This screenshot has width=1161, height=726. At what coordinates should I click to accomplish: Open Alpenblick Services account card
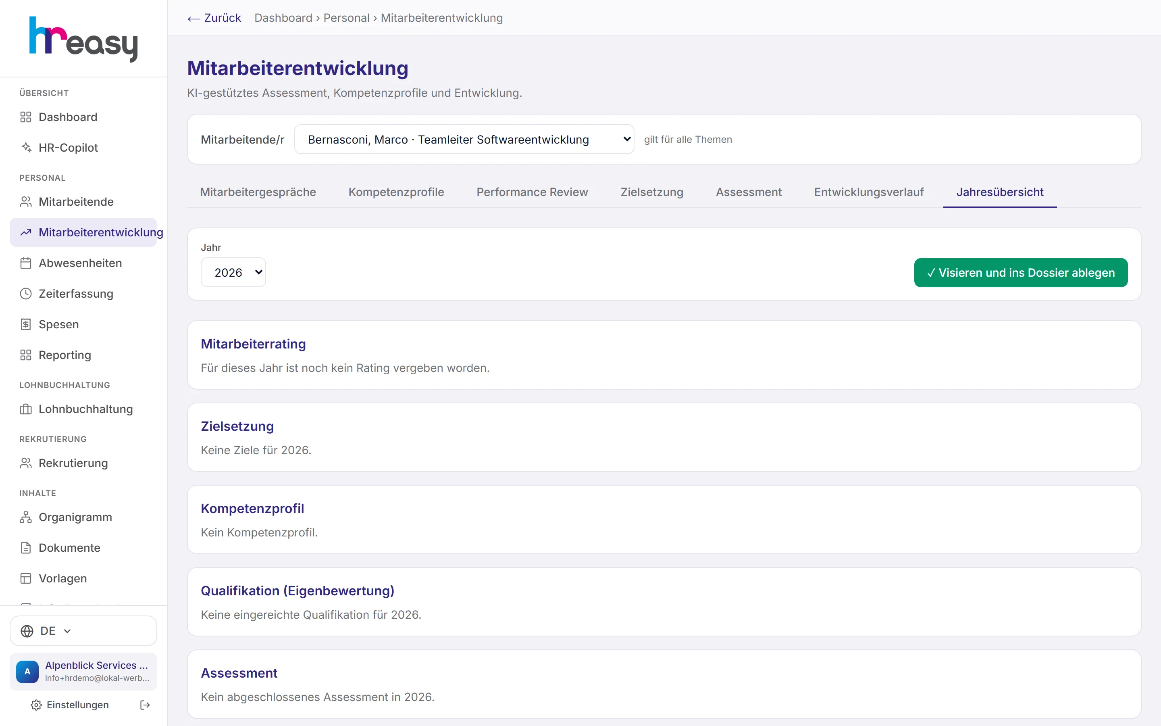(x=83, y=671)
